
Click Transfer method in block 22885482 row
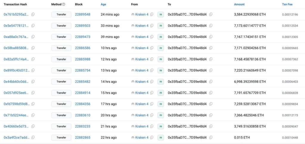point(61,82)
